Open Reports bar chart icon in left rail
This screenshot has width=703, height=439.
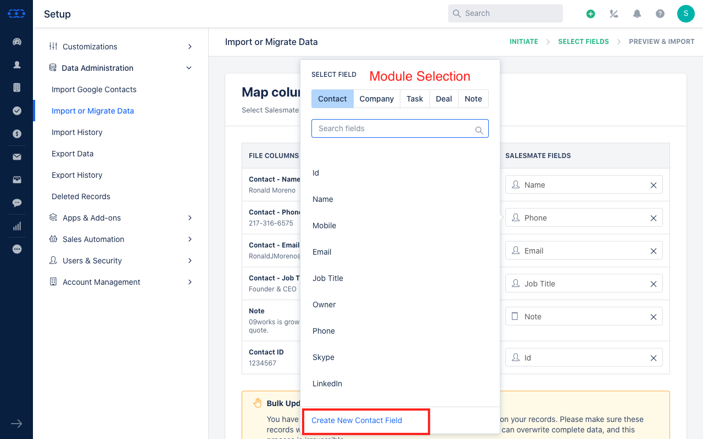[x=16, y=226]
